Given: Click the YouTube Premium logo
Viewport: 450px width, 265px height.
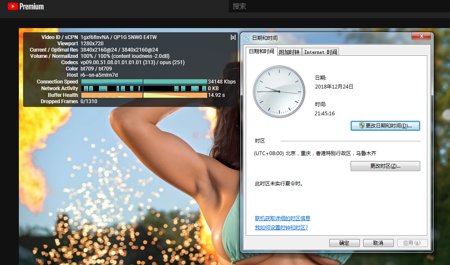Looking at the screenshot, I should pyautogui.click(x=26, y=6).
